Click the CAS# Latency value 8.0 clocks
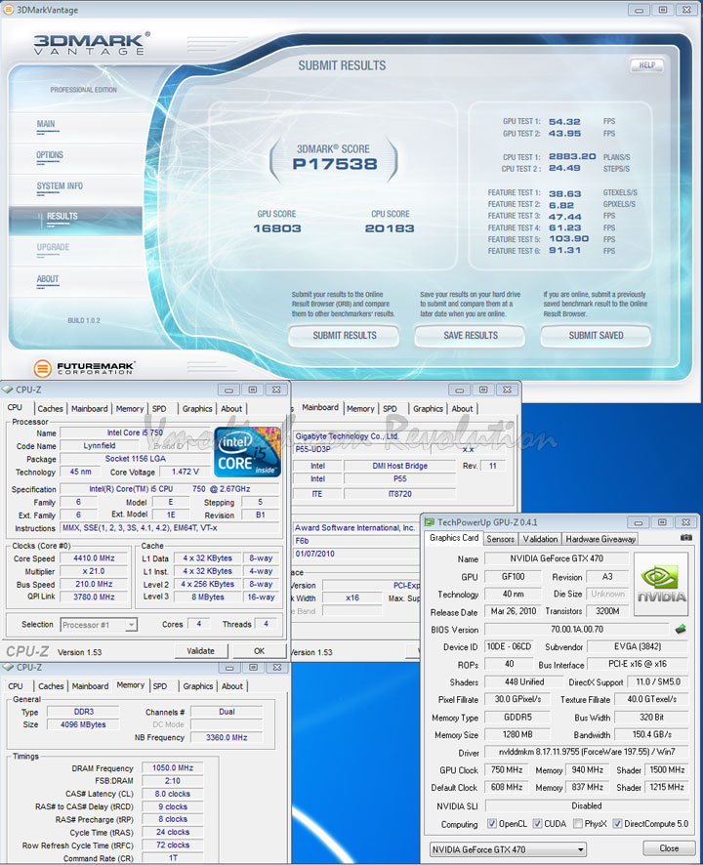Viewport: 703px width, 865px height. pyautogui.click(x=173, y=794)
